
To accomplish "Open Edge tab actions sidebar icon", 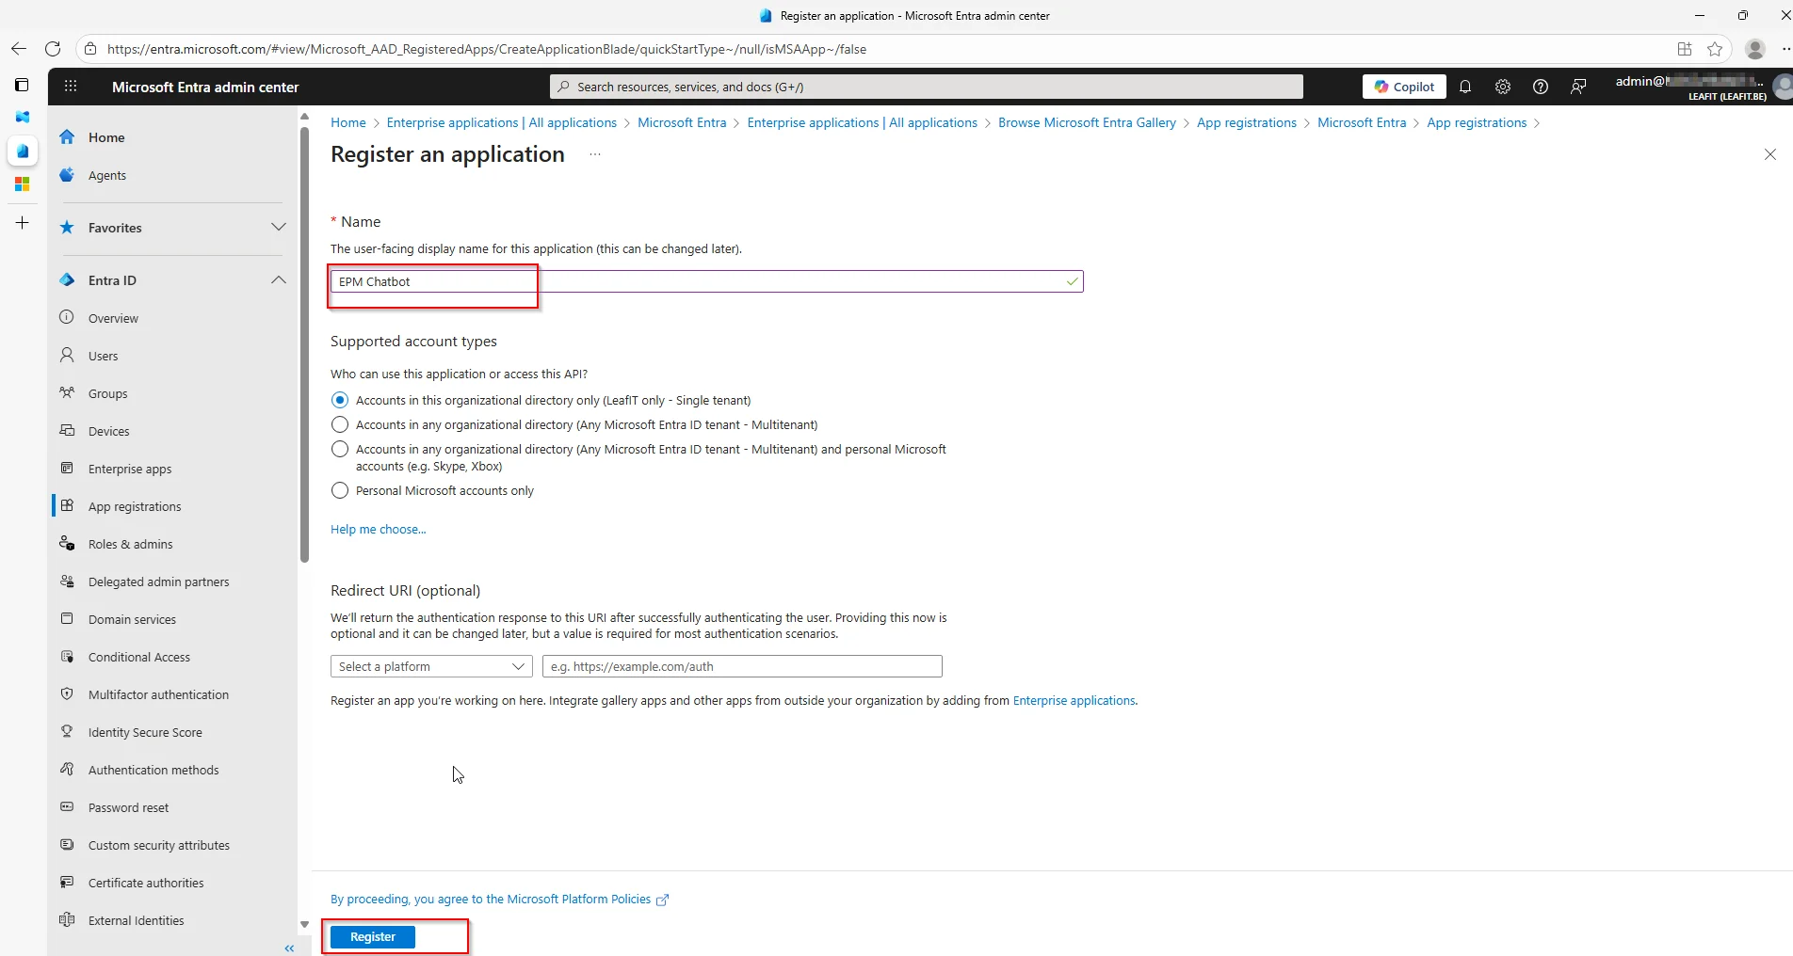I will 23,85.
